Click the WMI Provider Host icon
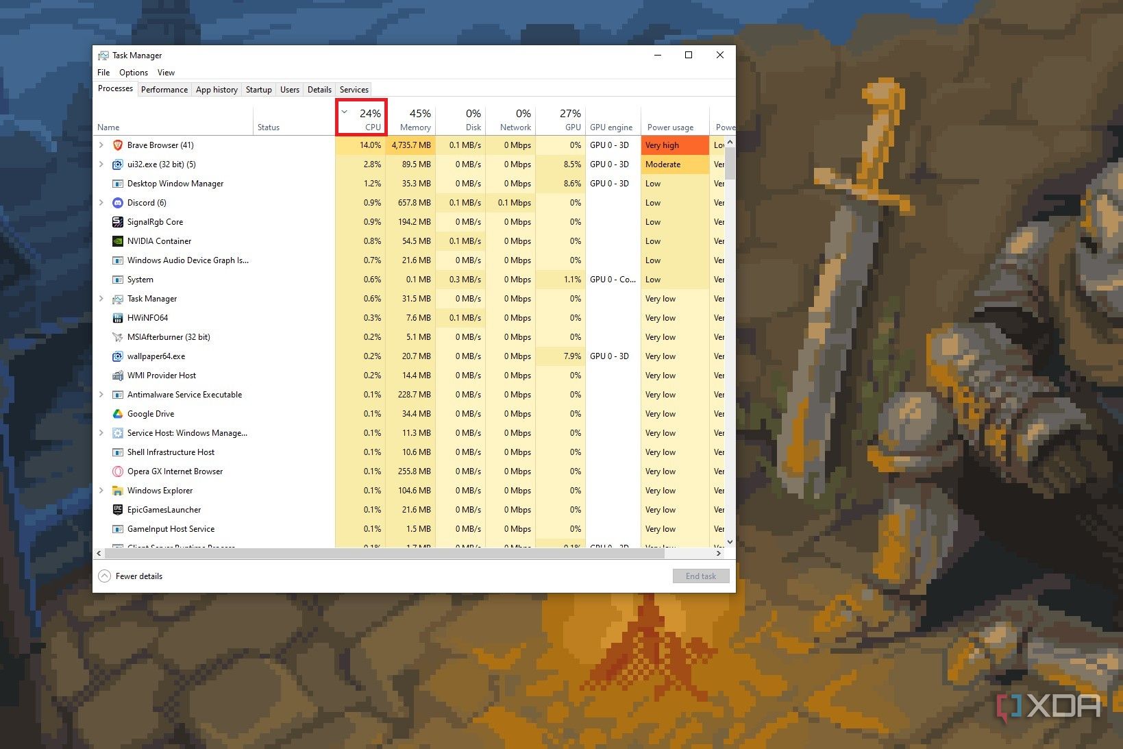This screenshot has width=1123, height=749. pyautogui.click(x=117, y=376)
